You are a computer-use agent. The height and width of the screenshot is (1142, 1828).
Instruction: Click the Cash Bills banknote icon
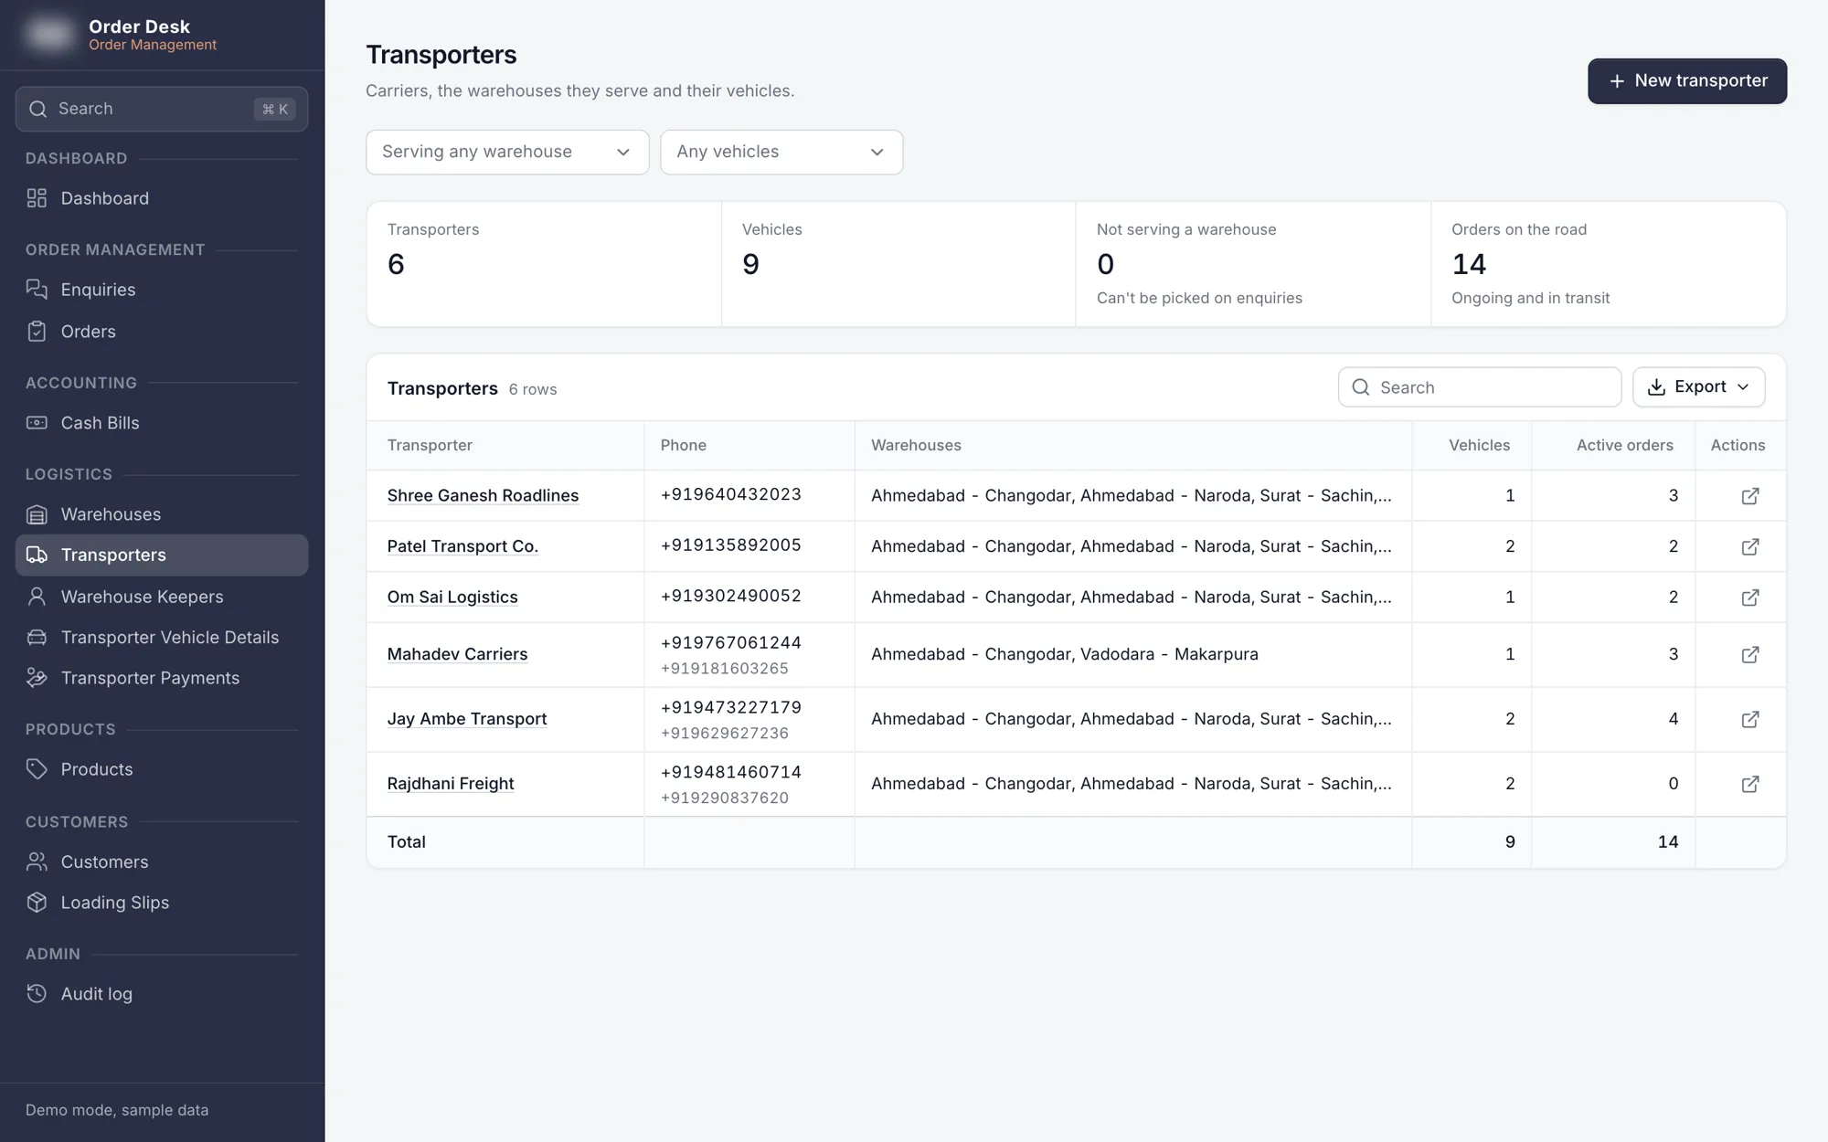pos(37,423)
